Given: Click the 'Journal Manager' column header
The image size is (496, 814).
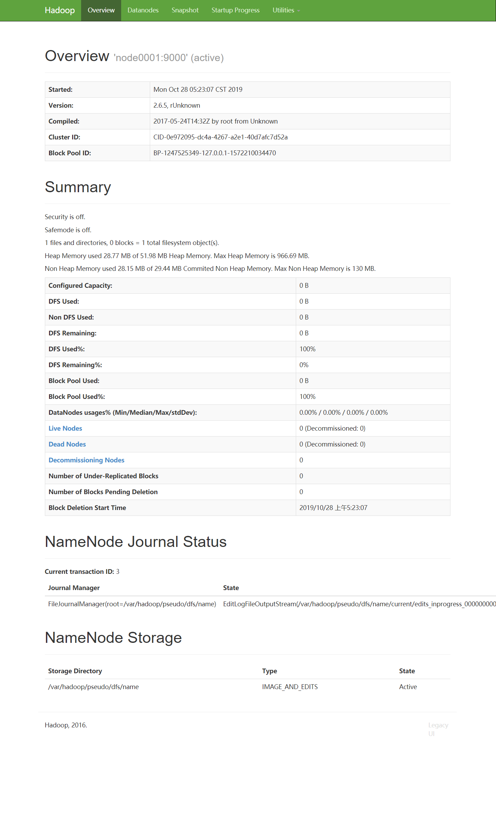Looking at the screenshot, I should coord(74,588).
